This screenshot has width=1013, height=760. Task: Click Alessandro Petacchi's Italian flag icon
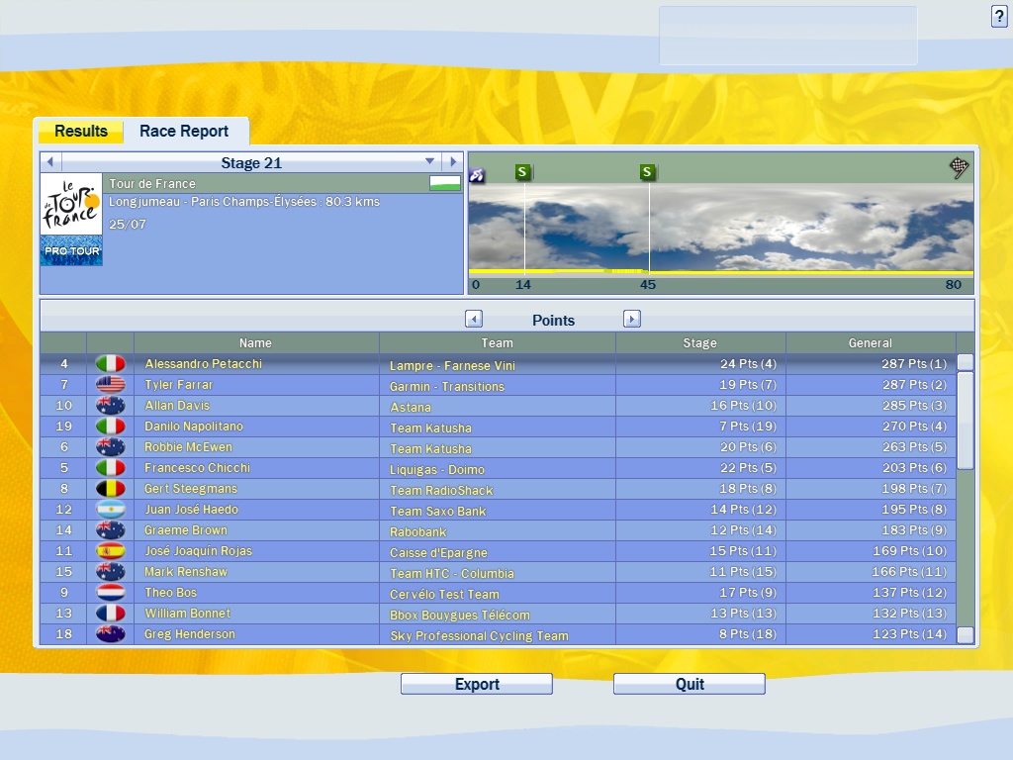pos(110,364)
